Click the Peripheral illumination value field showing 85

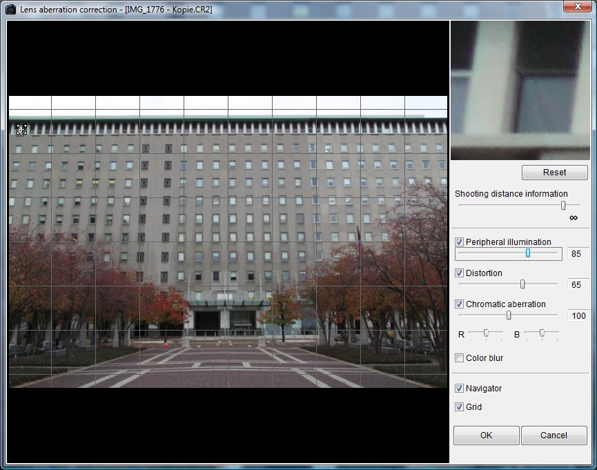[x=578, y=254]
